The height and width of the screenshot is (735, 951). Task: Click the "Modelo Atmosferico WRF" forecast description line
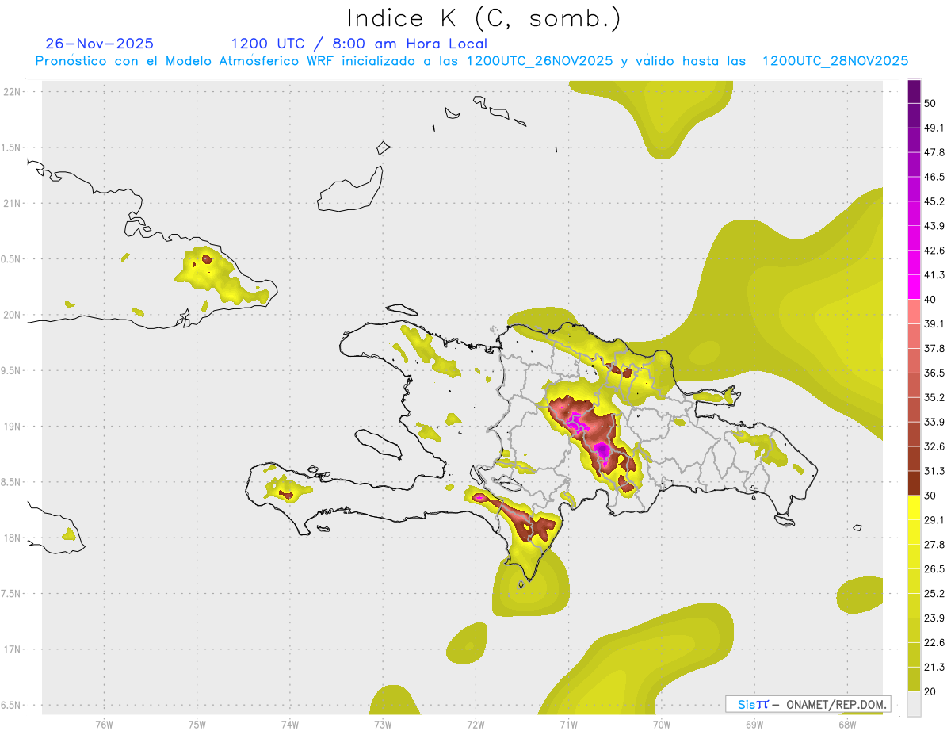472,61
